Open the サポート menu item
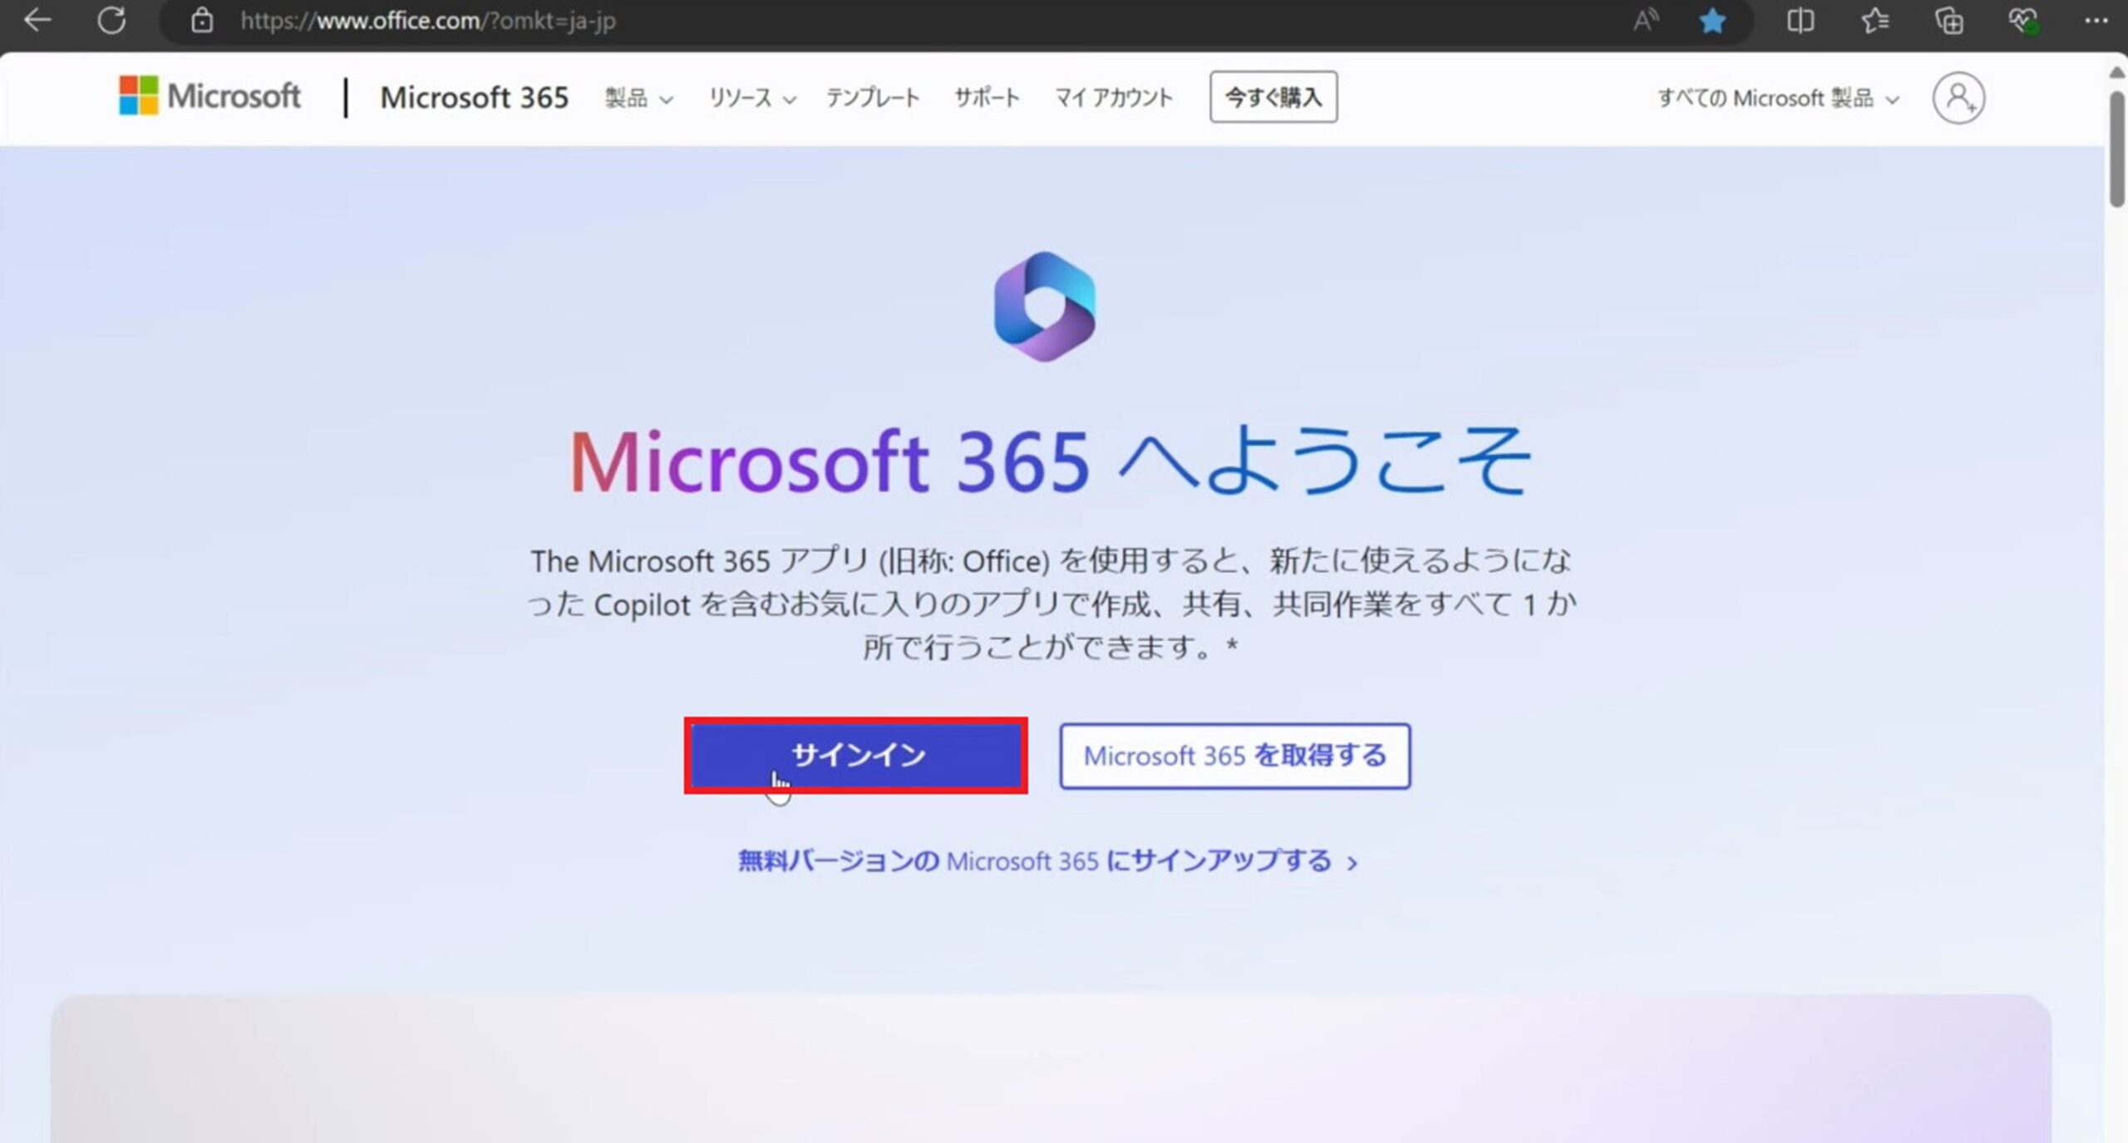 987,98
